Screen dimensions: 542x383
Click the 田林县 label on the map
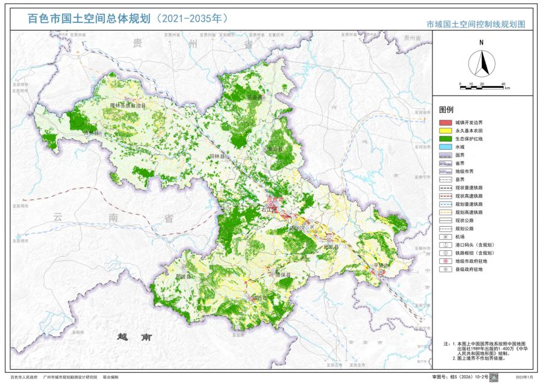click(218, 156)
